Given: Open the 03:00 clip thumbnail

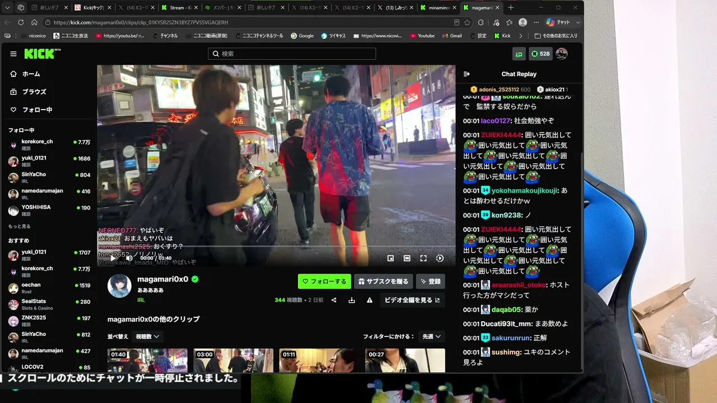Looking at the screenshot, I should pos(234,360).
